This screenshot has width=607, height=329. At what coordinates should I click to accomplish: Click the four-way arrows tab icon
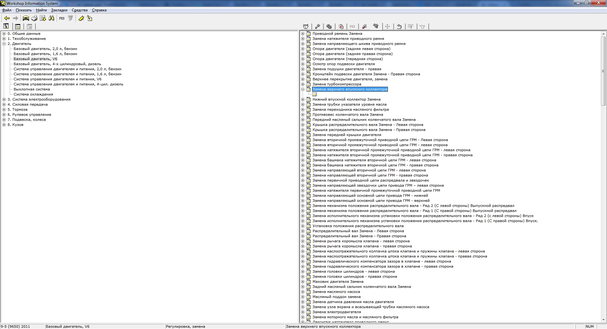coord(388,27)
